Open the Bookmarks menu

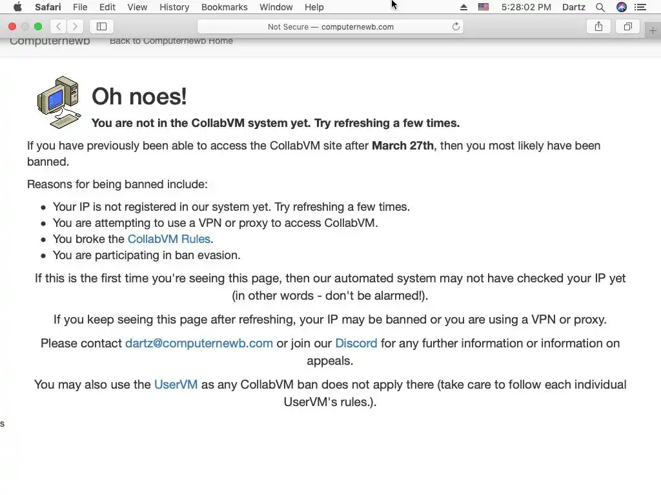pyautogui.click(x=224, y=7)
